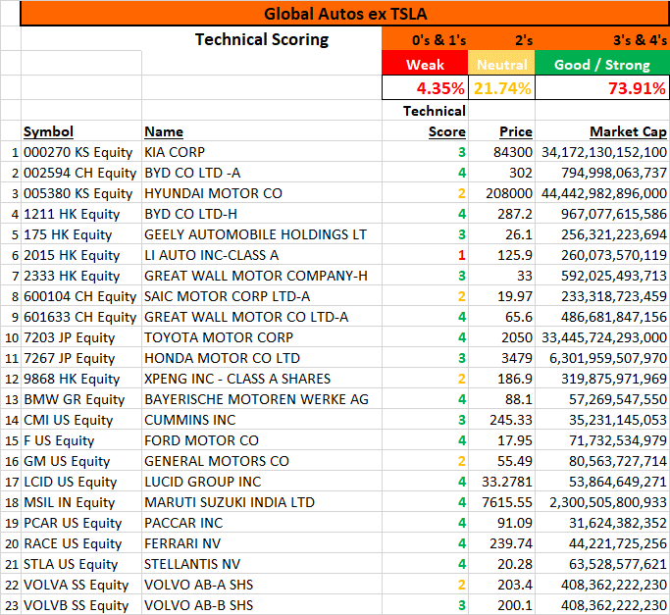The height and width of the screenshot is (615, 670).
Task: Click the Price column header
Action: click(501, 130)
